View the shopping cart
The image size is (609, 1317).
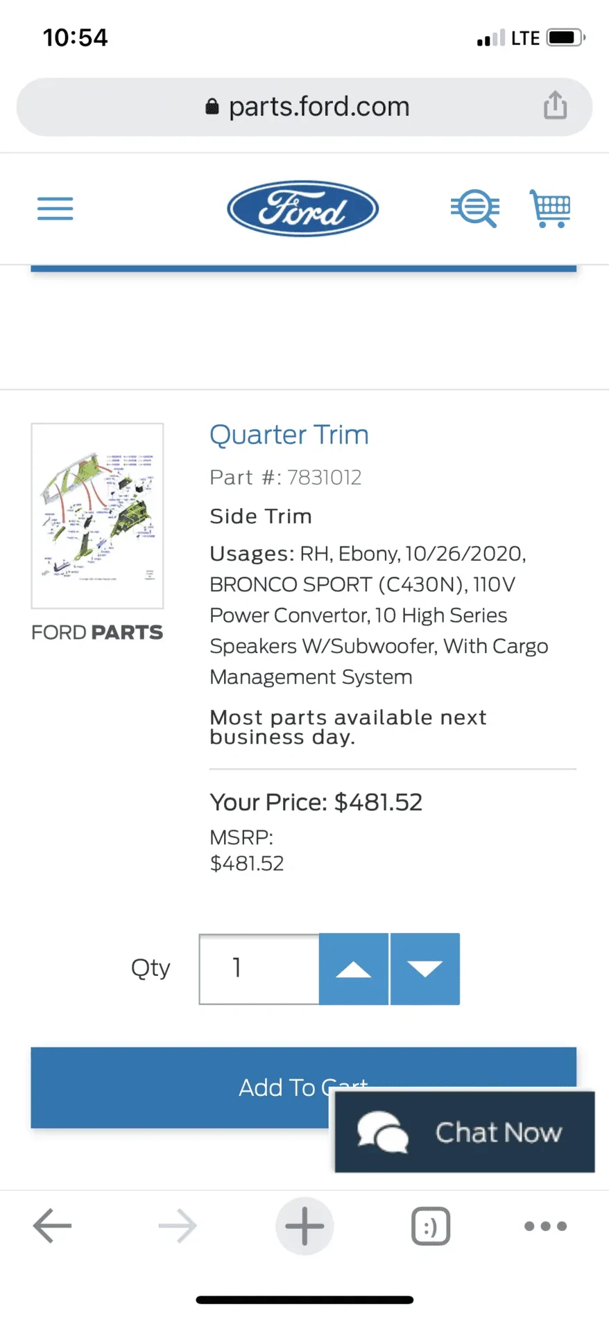pos(549,208)
